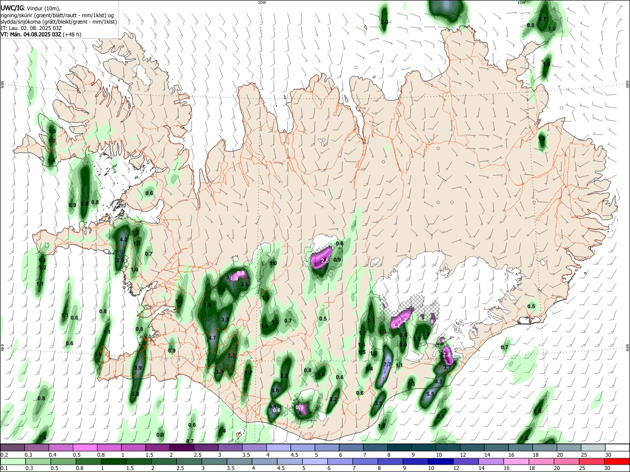Click the '15W' longitude label at top
630x472 pixels.
521,2
